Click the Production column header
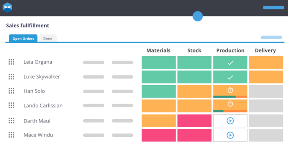The width and height of the screenshot is (288, 162). (x=230, y=50)
